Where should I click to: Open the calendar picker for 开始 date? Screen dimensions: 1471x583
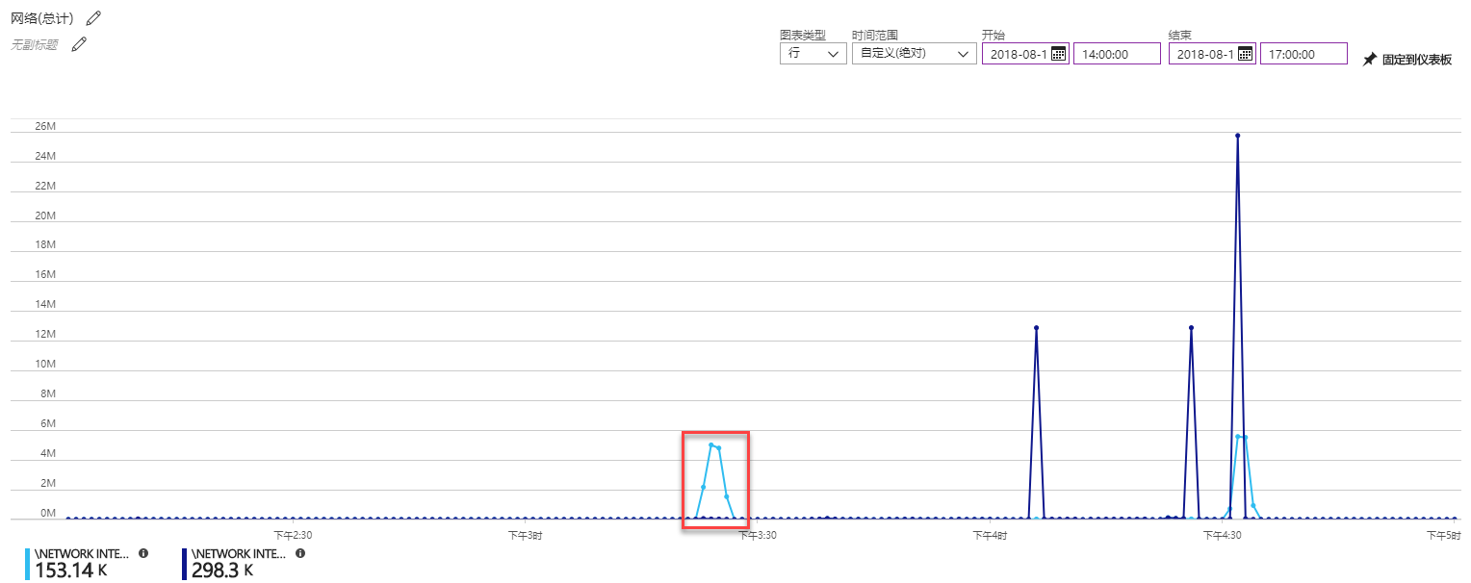click(x=1058, y=54)
